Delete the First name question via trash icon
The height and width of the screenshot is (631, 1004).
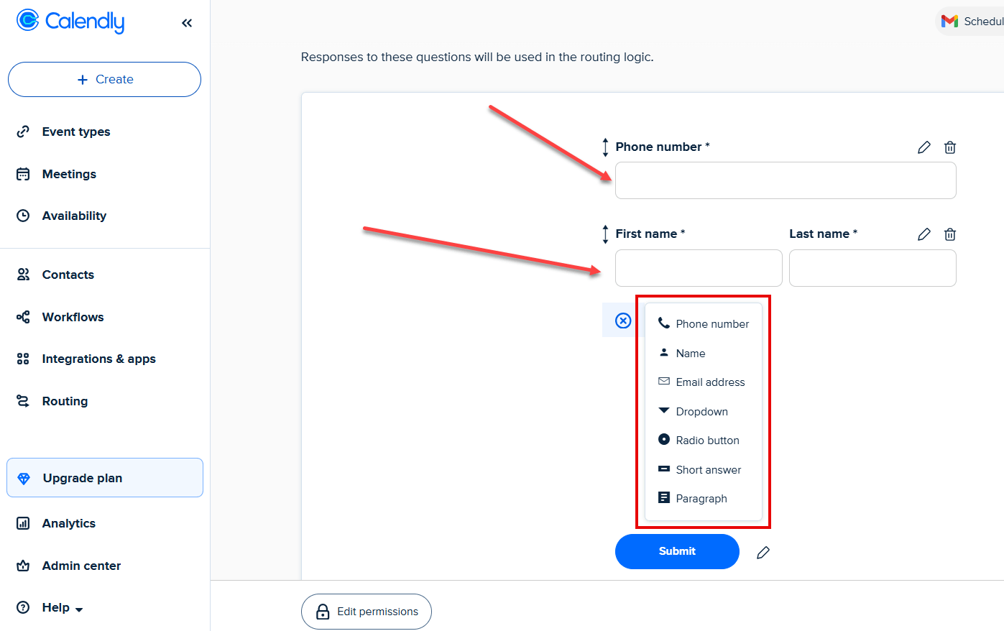click(949, 234)
